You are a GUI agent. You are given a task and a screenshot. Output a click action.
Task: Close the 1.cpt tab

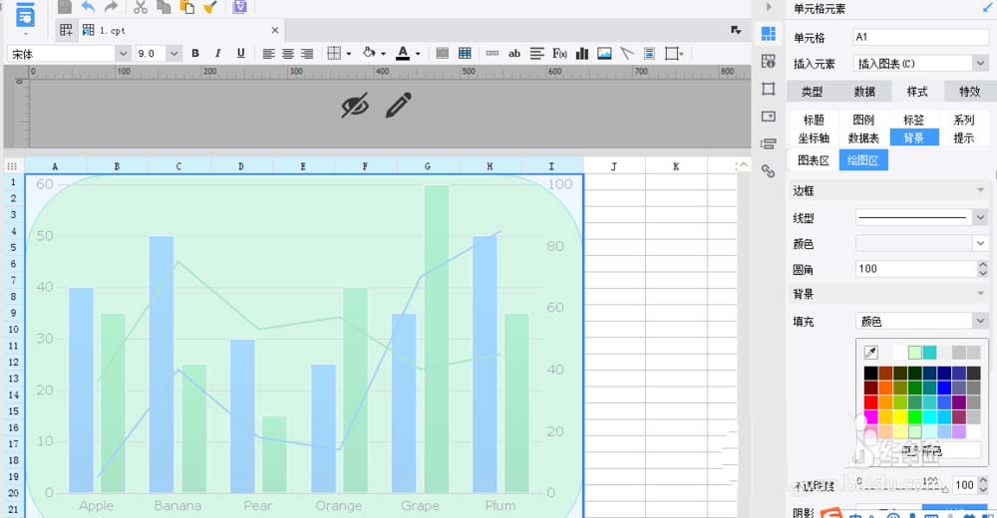pos(275,30)
